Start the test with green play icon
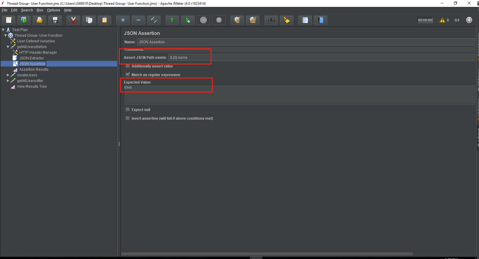The width and height of the screenshot is (479, 259). [172, 20]
